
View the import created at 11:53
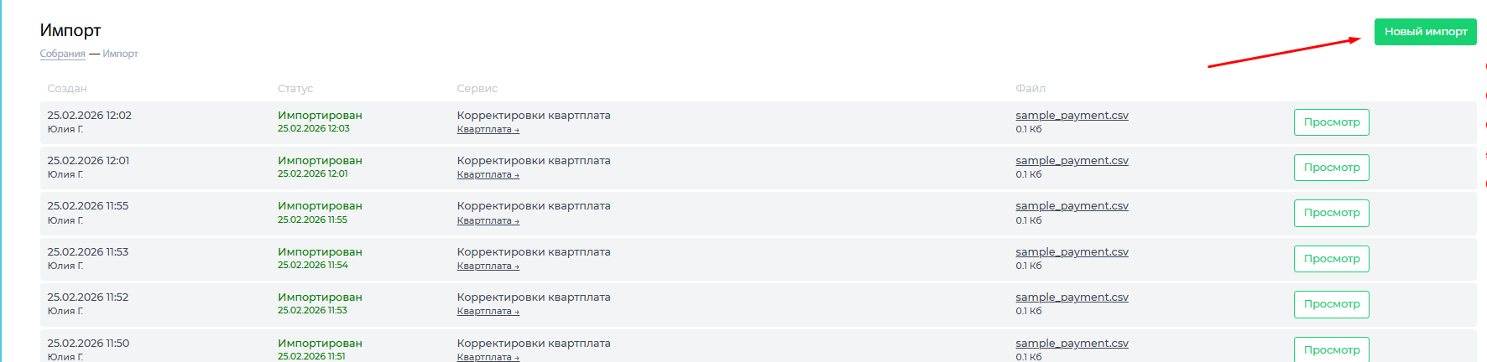(x=1331, y=259)
